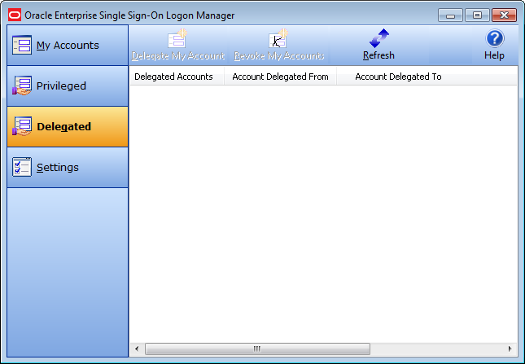Open the Settings section

pyautogui.click(x=68, y=167)
